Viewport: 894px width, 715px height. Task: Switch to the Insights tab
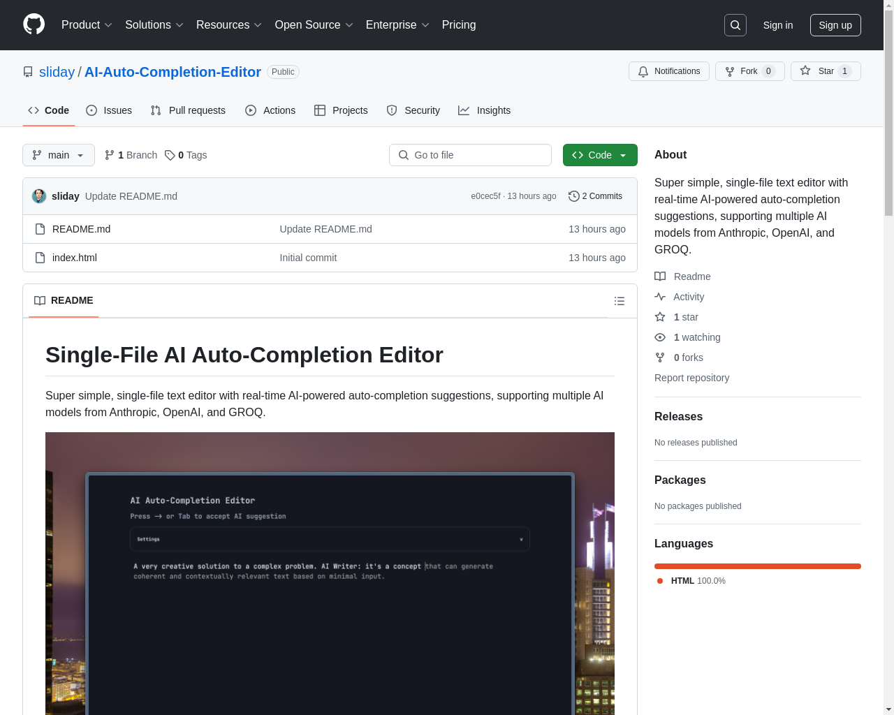coord(485,110)
